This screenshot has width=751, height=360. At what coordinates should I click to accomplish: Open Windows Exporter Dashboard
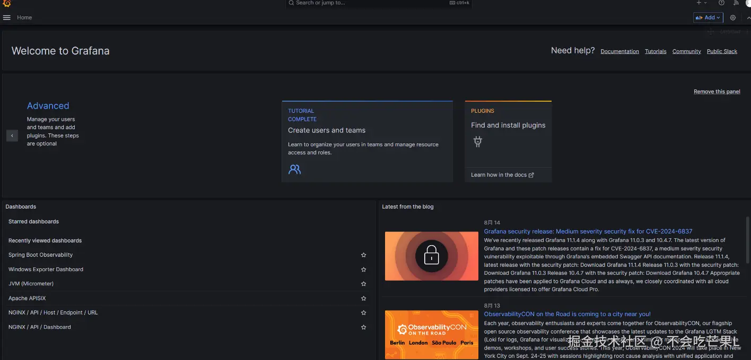click(x=46, y=269)
